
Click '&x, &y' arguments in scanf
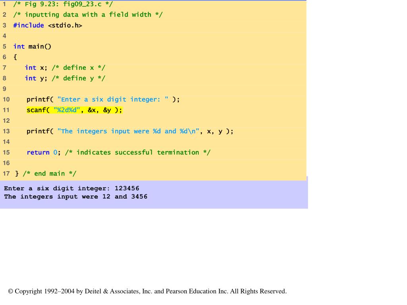pos(99,110)
